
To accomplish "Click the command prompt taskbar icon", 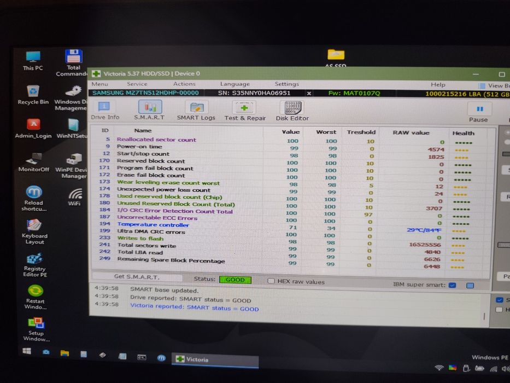I will click(142, 357).
